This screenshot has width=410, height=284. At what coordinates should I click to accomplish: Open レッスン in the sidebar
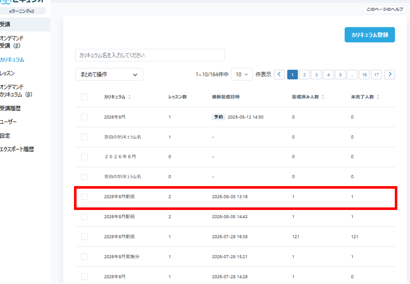pyautogui.click(x=7, y=74)
